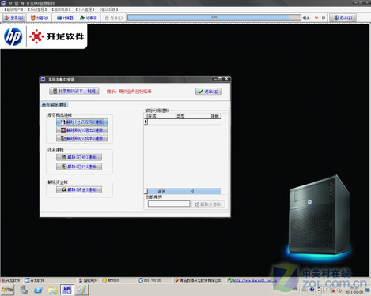This screenshot has height=296, width=371.
Task: Click the dialog's title bar window icon
Action: tap(44, 79)
